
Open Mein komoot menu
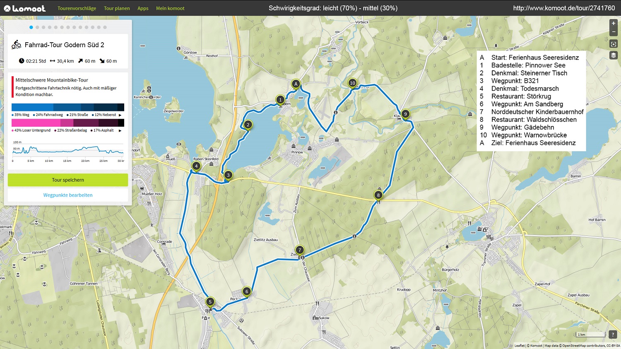tap(170, 8)
